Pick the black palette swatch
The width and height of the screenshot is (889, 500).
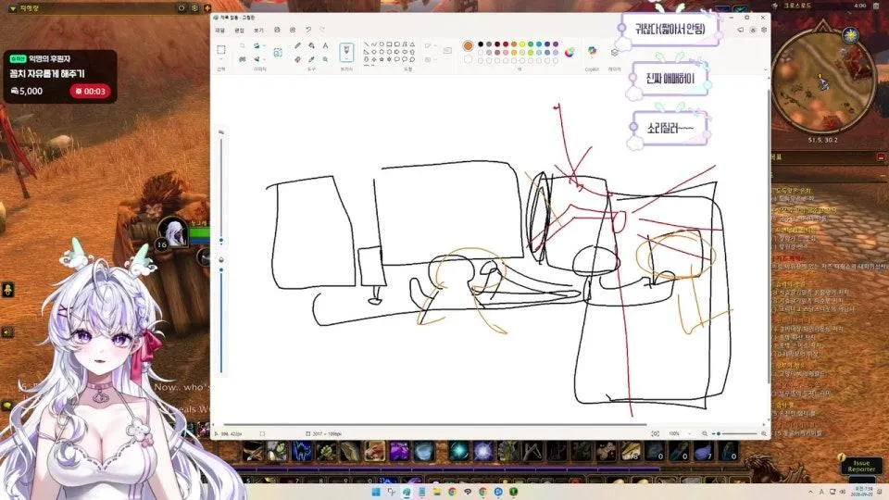481,44
